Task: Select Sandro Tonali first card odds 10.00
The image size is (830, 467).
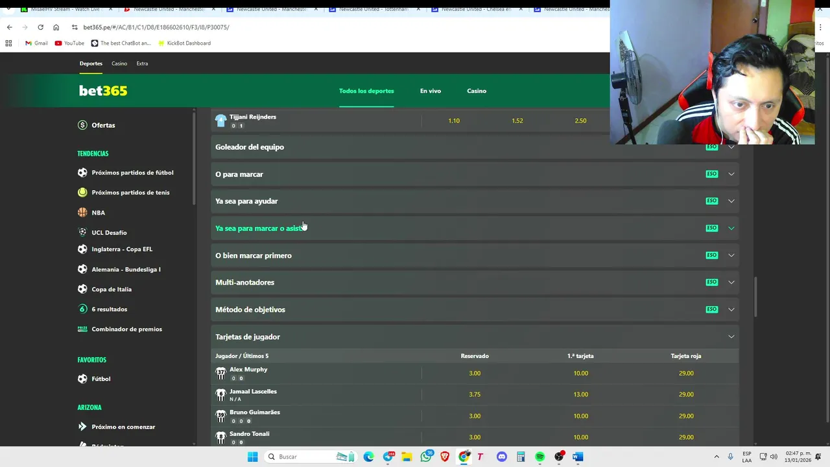Action: point(580,437)
